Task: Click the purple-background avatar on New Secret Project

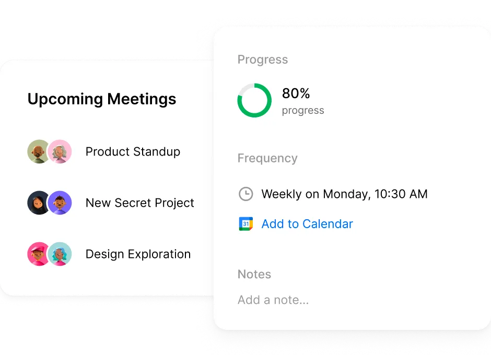Action: [x=60, y=203]
